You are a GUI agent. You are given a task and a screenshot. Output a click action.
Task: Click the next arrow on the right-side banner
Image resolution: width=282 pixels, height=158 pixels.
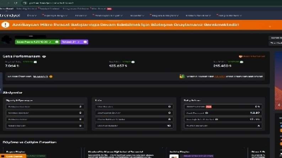coord(279,105)
